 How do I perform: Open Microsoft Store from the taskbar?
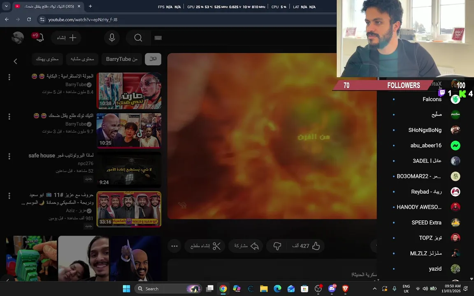click(x=304, y=289)
